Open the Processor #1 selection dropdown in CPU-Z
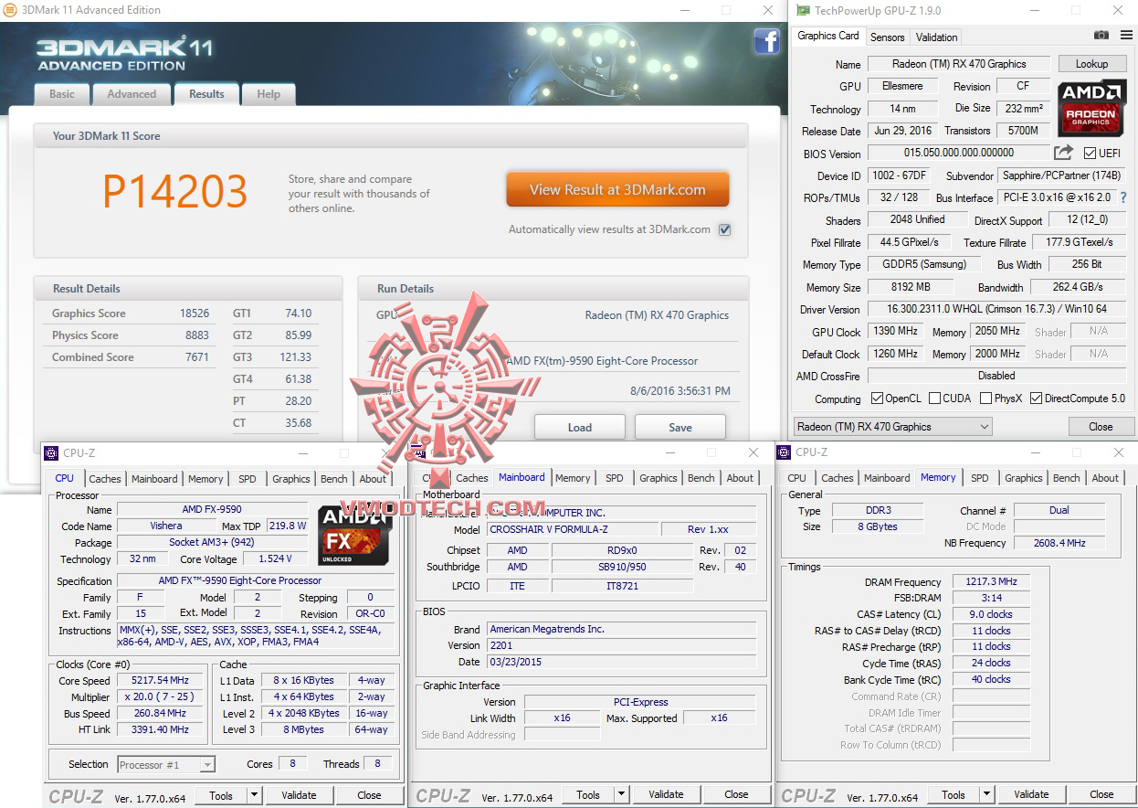The image size is (1138, 808). 209,764
